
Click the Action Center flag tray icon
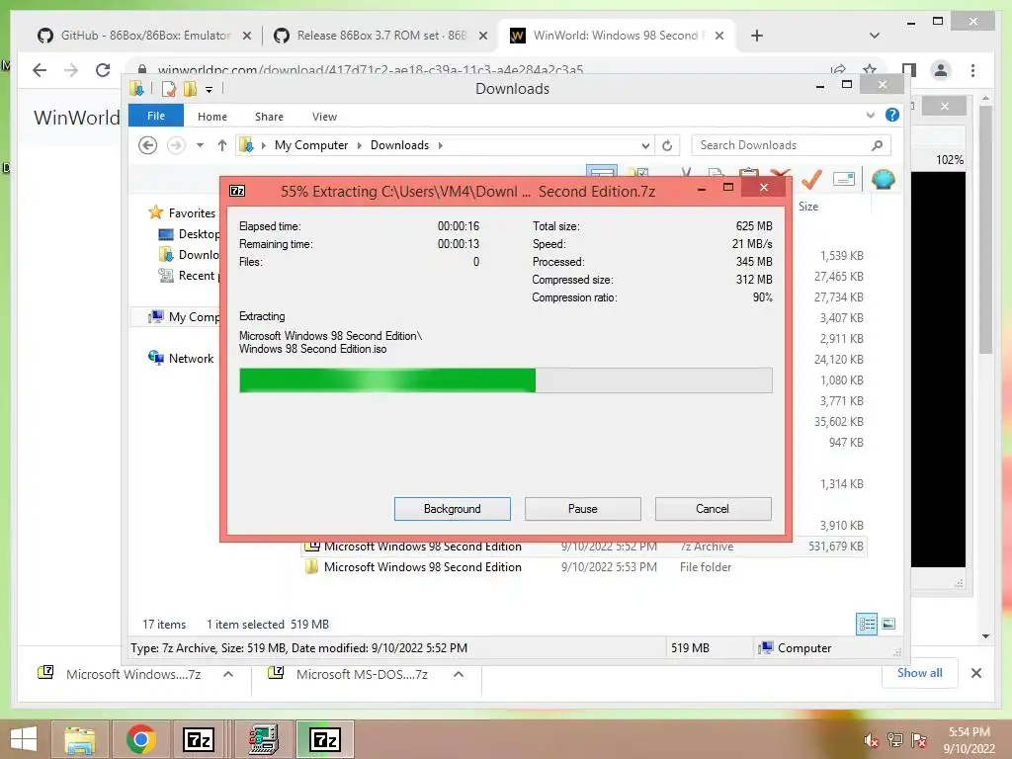pos(919,740)
